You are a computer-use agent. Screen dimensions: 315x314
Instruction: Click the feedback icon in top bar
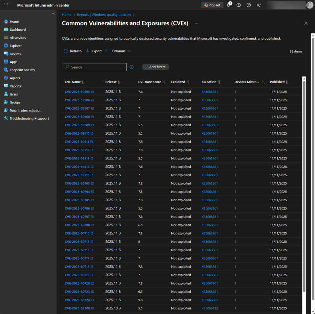point(259,5)
